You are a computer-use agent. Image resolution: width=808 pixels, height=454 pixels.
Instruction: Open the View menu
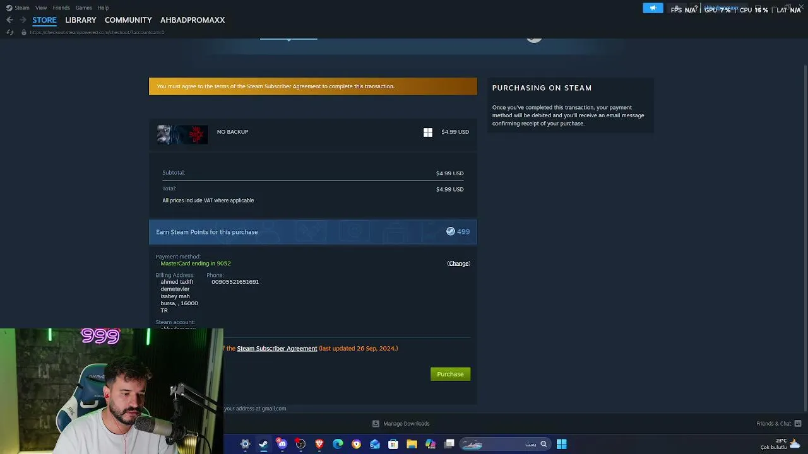click(x=41, y=8)
